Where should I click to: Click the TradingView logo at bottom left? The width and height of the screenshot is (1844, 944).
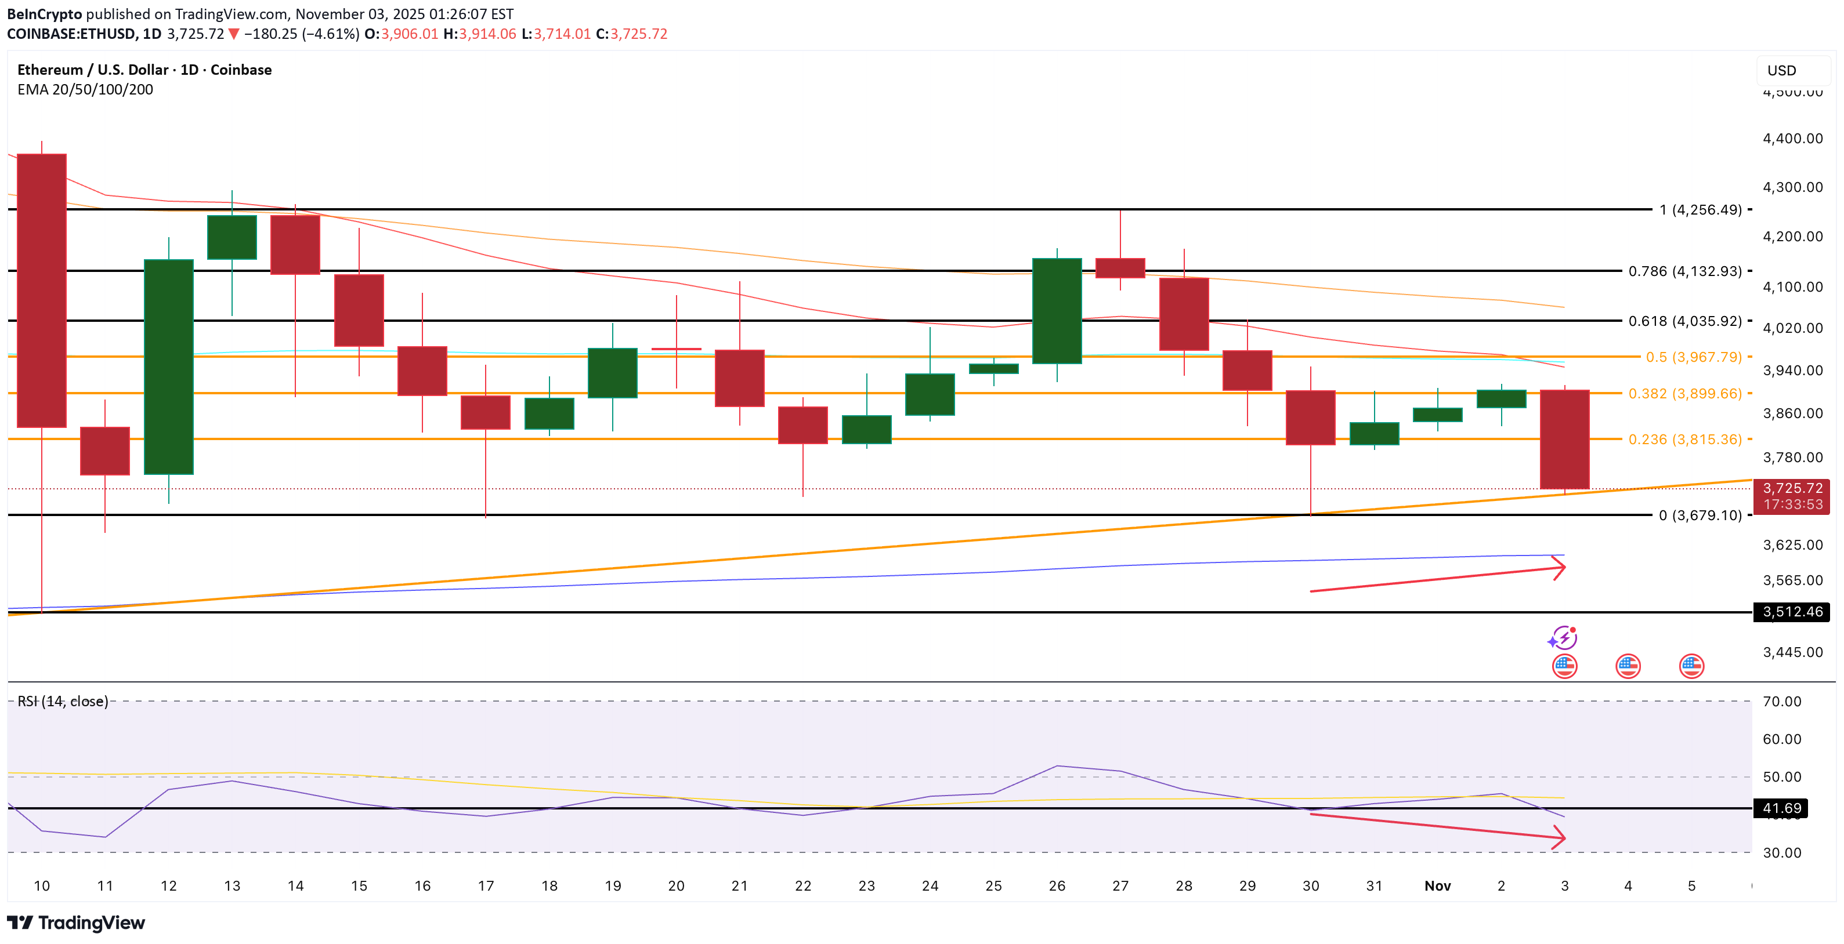(x=76, y=923)
